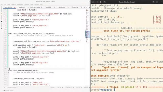Viewport: 163px width, 92px height.
Task: Open the terminal hamburger menu
Action: pyautogui.click(x=157, y=2)
